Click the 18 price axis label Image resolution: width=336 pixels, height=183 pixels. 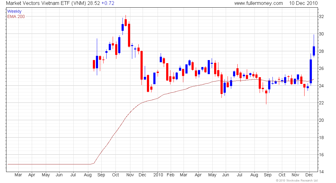coord(321,138)
